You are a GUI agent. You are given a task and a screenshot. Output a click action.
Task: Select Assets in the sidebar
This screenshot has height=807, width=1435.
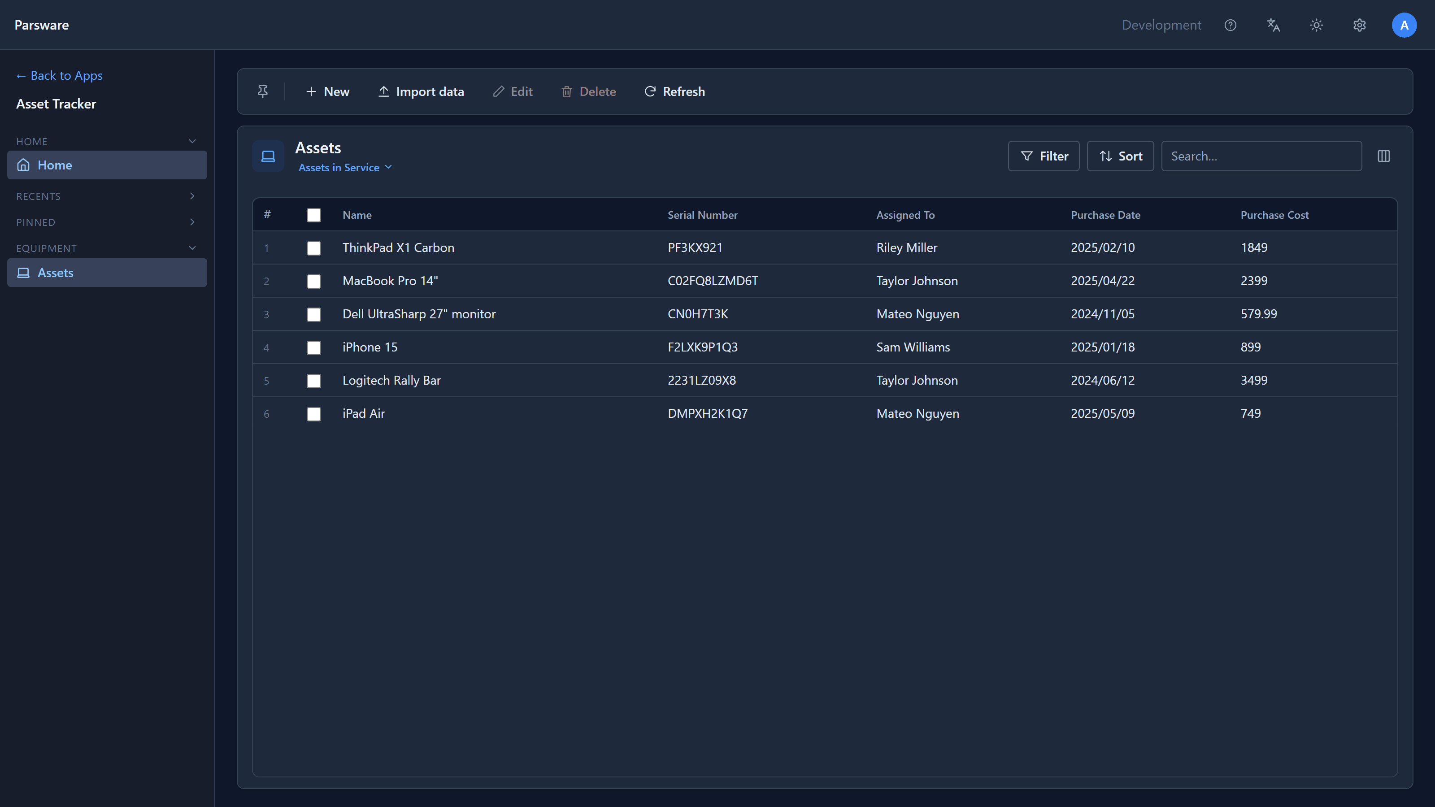107,272
